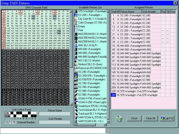The width and height of the screenshot is (179, 134).
Task: Pick the Nimbus2 BL1.0 fixture icon
Action: pos(76,64)
